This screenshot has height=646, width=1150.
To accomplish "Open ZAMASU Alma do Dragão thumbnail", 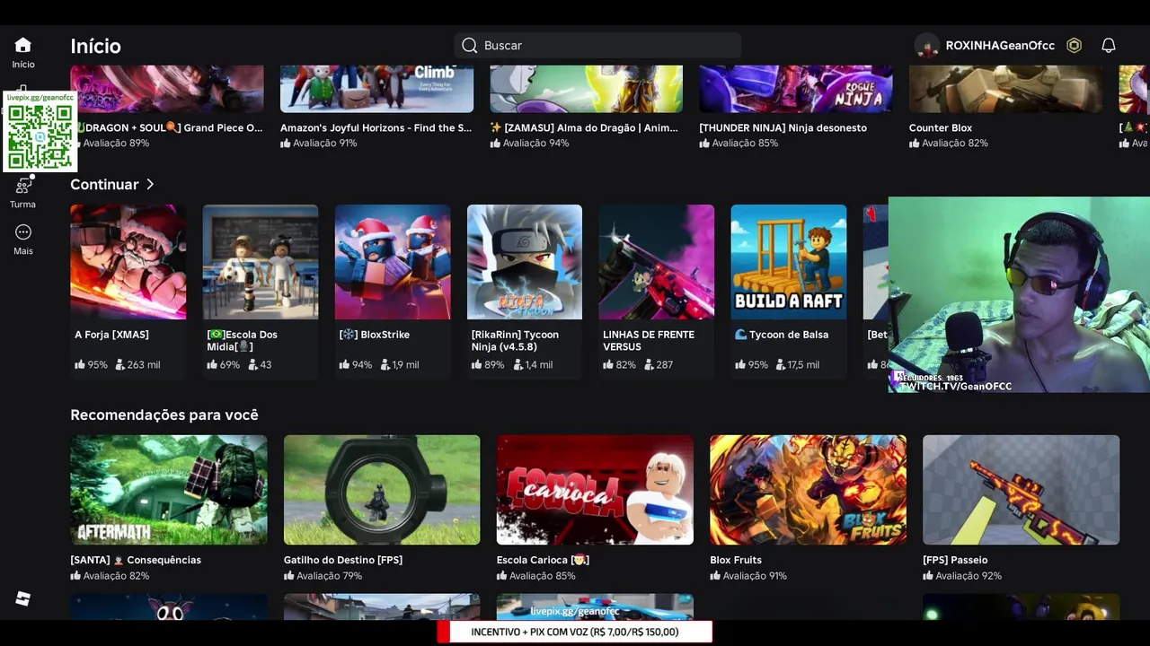I will (x=586, y=88).
